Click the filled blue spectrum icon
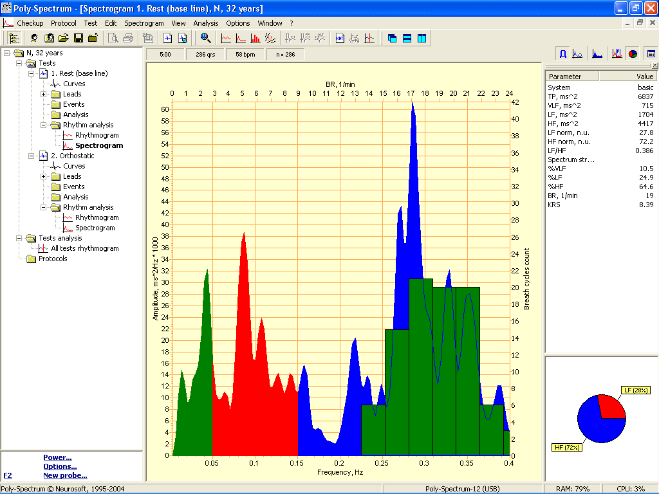 pos(597,54)
